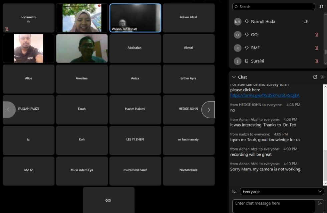Open the To: Everyone recipient dropdown
The width and height of the screenshot is (327, 213).
pos(281,191)
